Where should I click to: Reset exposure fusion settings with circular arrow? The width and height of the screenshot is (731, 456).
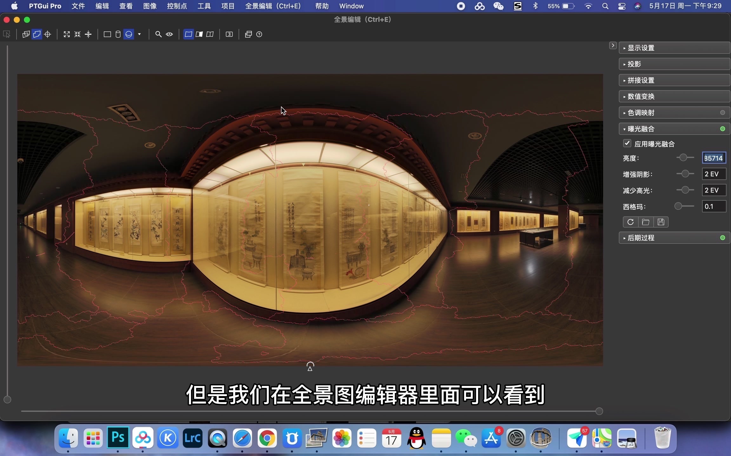(630, 222)
